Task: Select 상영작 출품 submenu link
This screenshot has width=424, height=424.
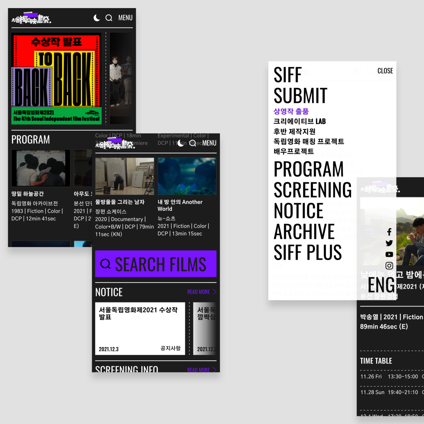Action: click(291, 111)
